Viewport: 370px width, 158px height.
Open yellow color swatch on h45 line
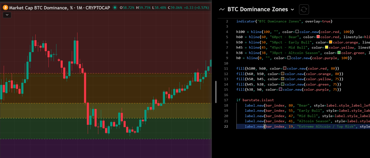tap(326, 47)
